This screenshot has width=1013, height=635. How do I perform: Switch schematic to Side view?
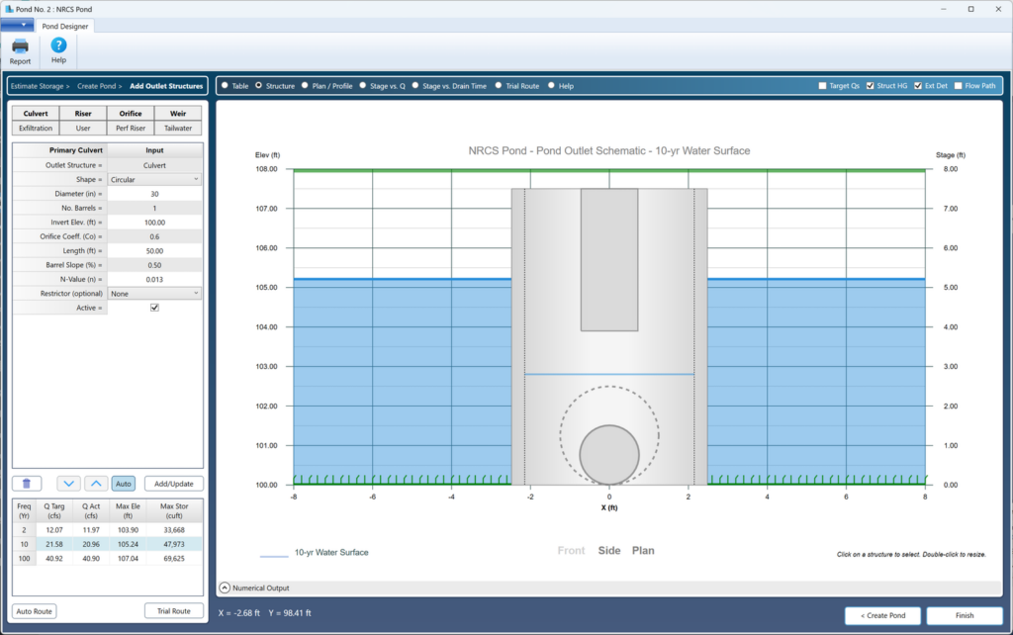click(x=609, y=550)
